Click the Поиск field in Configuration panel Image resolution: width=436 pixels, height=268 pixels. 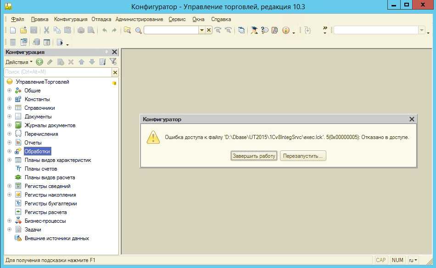coord(58,72)
